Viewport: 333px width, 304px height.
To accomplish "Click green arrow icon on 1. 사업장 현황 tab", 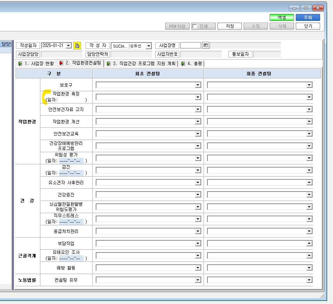I will [20, 64].
